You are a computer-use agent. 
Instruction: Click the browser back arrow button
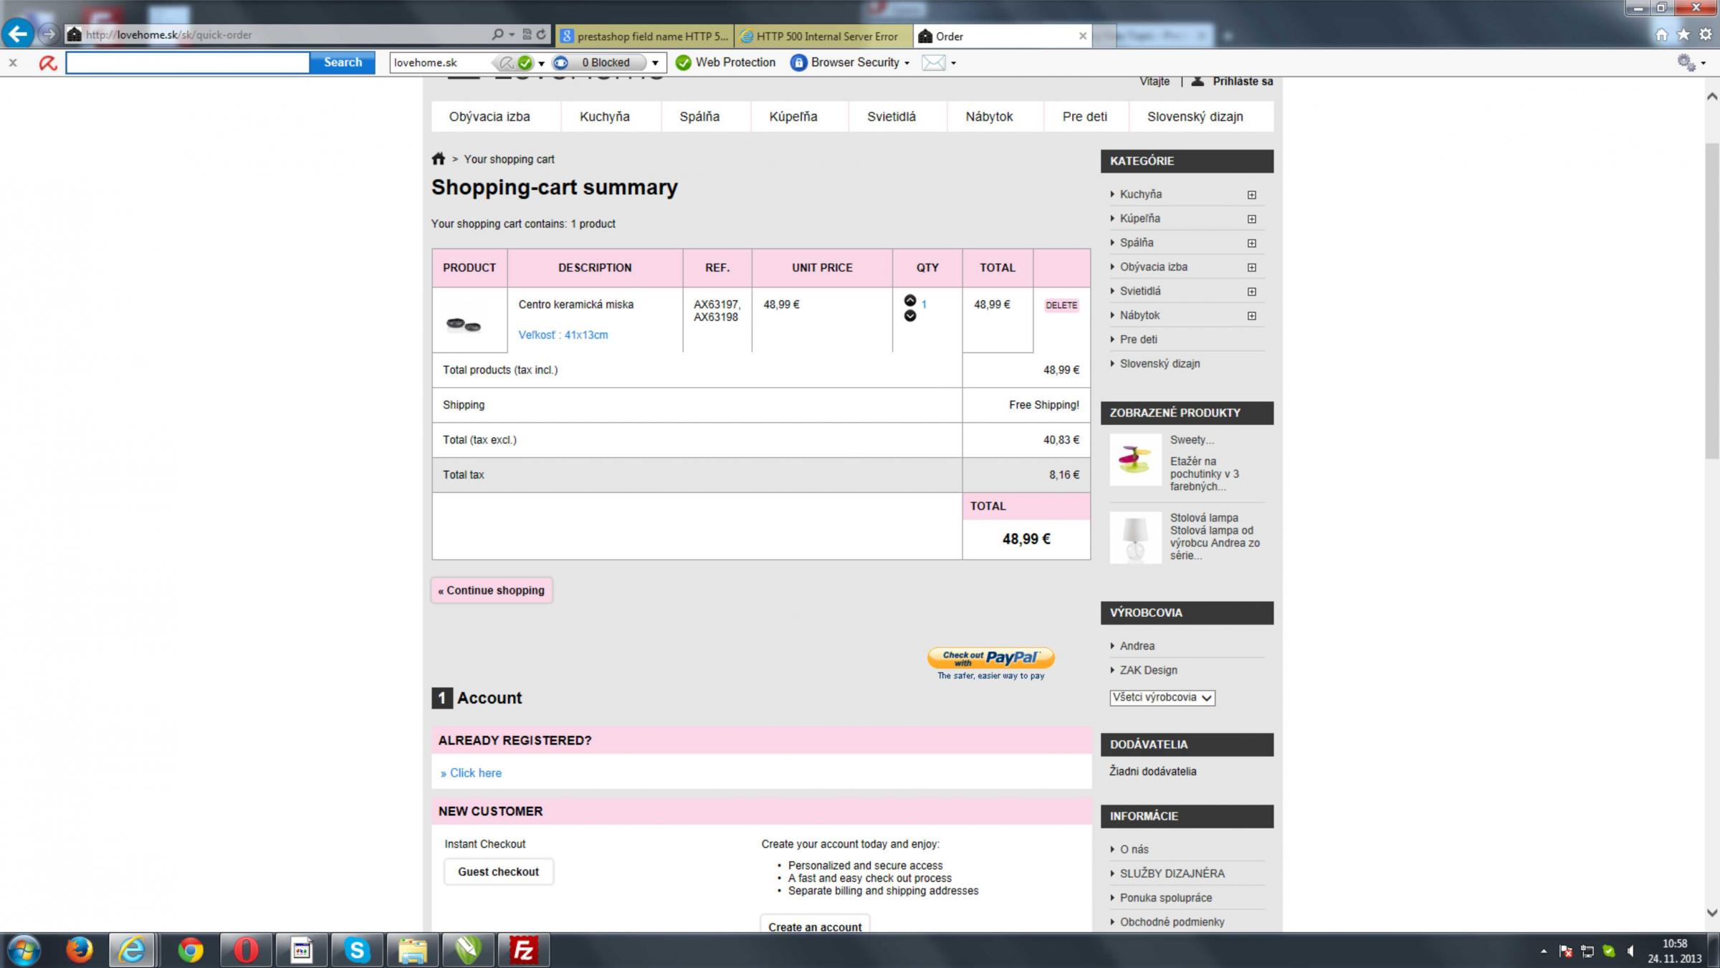coord(18,34)
